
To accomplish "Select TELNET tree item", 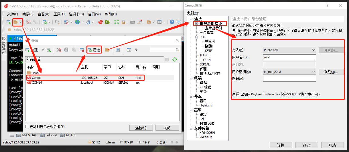I will pos(205,55).
